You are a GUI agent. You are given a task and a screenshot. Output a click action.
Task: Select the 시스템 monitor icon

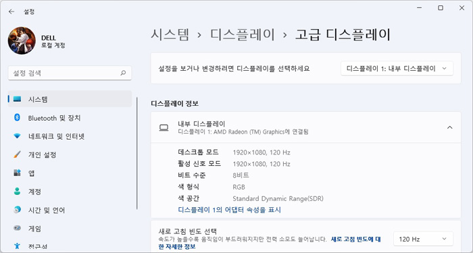pyautogui.click(x=17, y=99)
